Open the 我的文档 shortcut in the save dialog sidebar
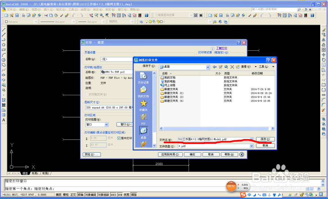This screenshot has width=328, height=199. pyautogui.click(x=143, y=92)
